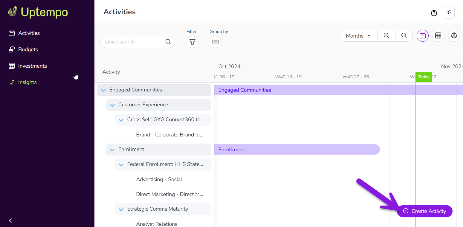The height and width of the screenshot is (227, 463).
Task: Select Direct Marketing - Direct M row
Action: (170, 194)
